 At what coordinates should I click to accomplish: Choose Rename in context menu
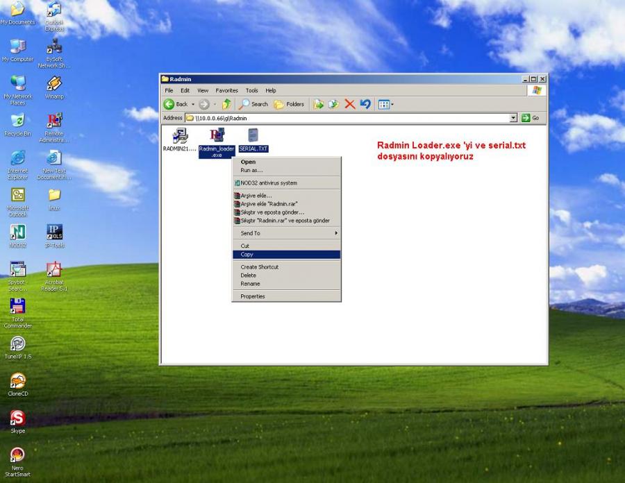pyautogui.click(x=286, y=284)
